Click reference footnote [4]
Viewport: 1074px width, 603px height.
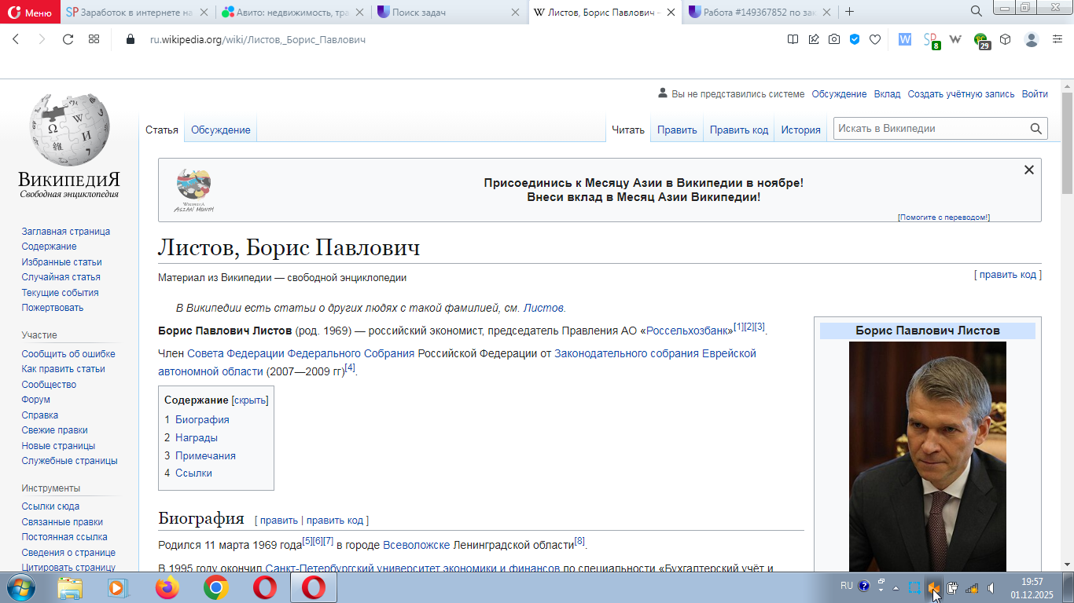(350, 367)
